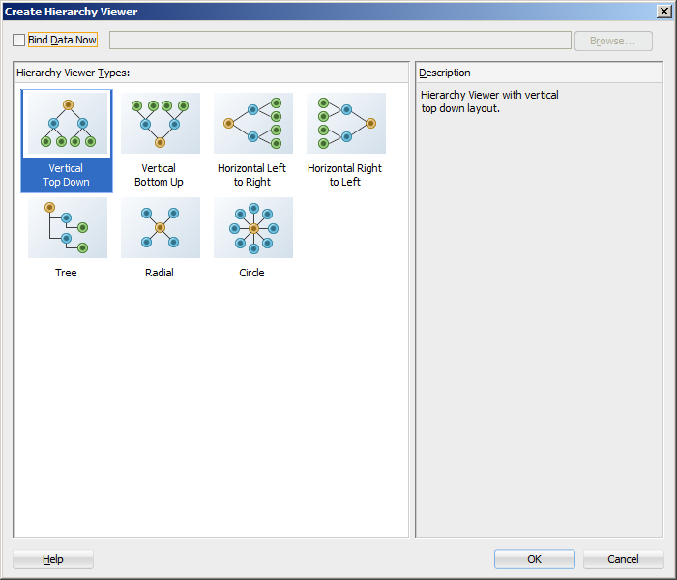Open Help for this dialog

[53, 560]
